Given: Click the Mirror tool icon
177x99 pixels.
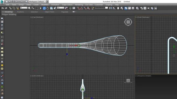Looking at the screenshot, I should pyautogui.click(x=110, y=8).
